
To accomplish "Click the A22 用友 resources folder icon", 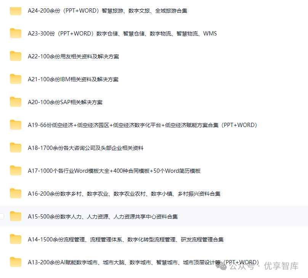I will 15,56.
